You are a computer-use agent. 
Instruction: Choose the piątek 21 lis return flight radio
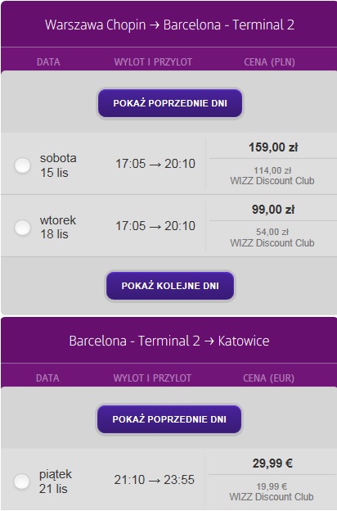click(x=22, y=482)
